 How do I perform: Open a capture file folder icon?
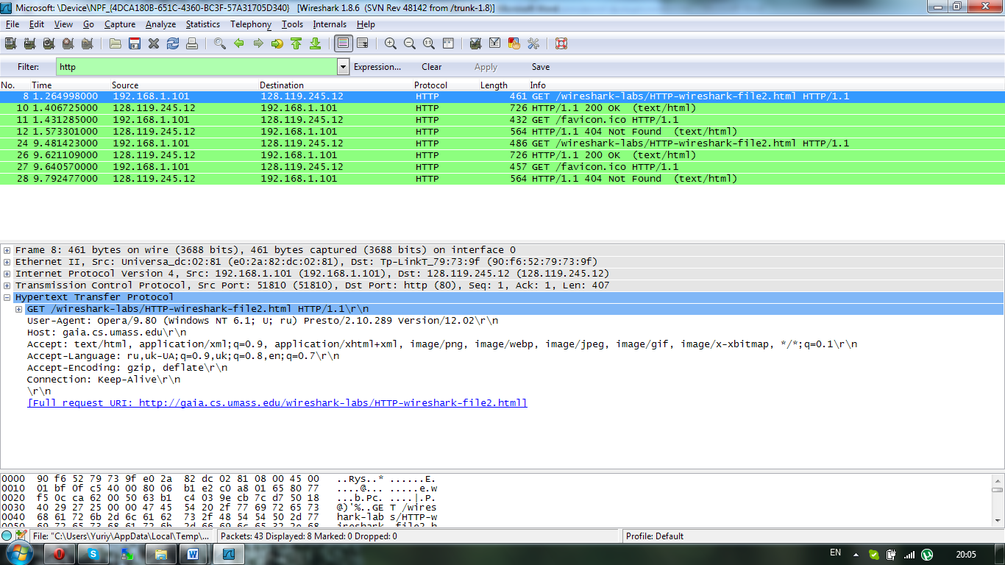[116, 43]
